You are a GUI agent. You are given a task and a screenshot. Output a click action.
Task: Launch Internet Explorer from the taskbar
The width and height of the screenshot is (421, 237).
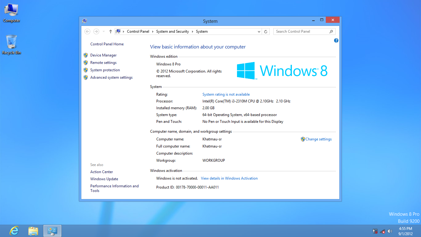[14, 231]
